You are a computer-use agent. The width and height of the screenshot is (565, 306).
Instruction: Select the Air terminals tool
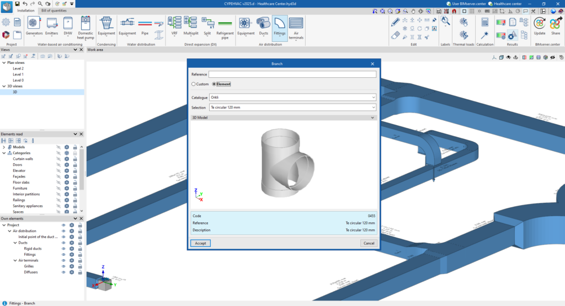[x=296, y=28]
